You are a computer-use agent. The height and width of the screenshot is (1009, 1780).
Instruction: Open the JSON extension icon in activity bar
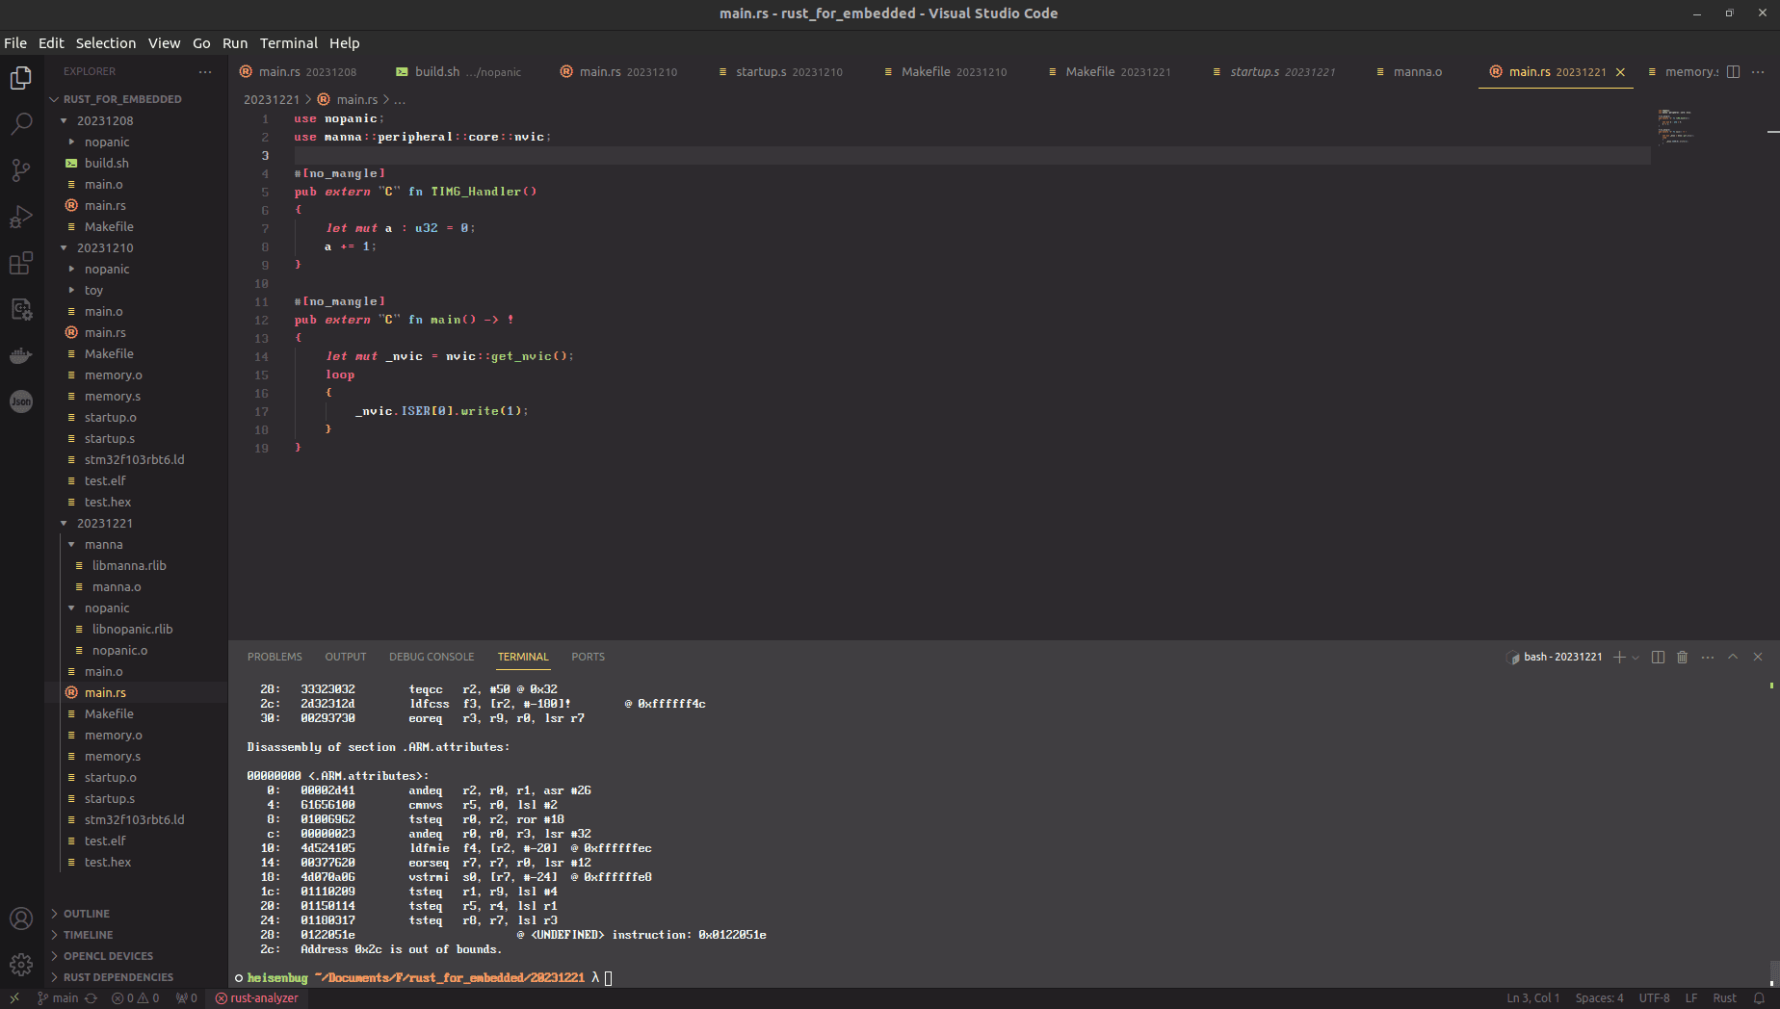[21, 401]
